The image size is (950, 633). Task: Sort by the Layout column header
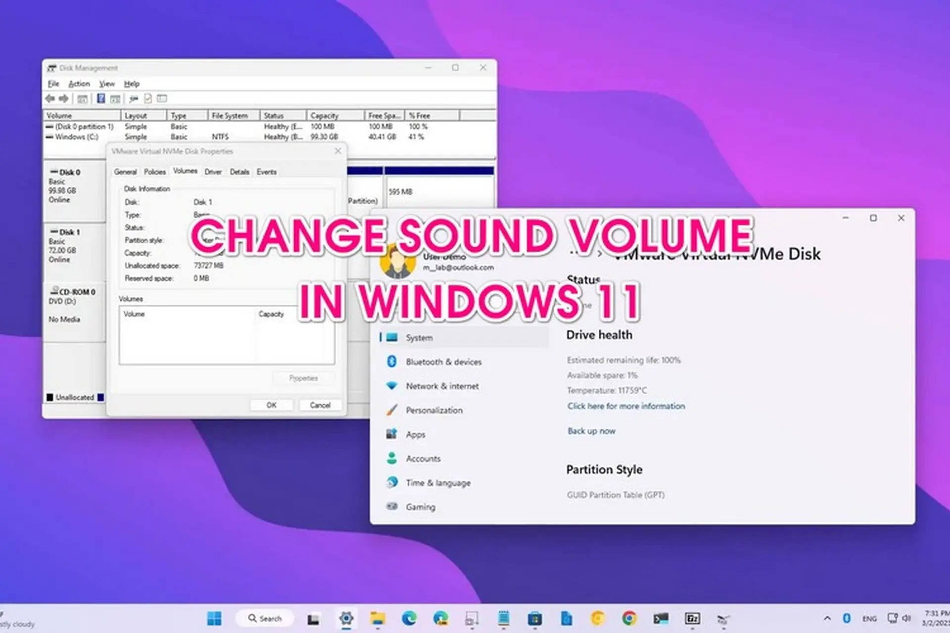[x=143, y=115]
